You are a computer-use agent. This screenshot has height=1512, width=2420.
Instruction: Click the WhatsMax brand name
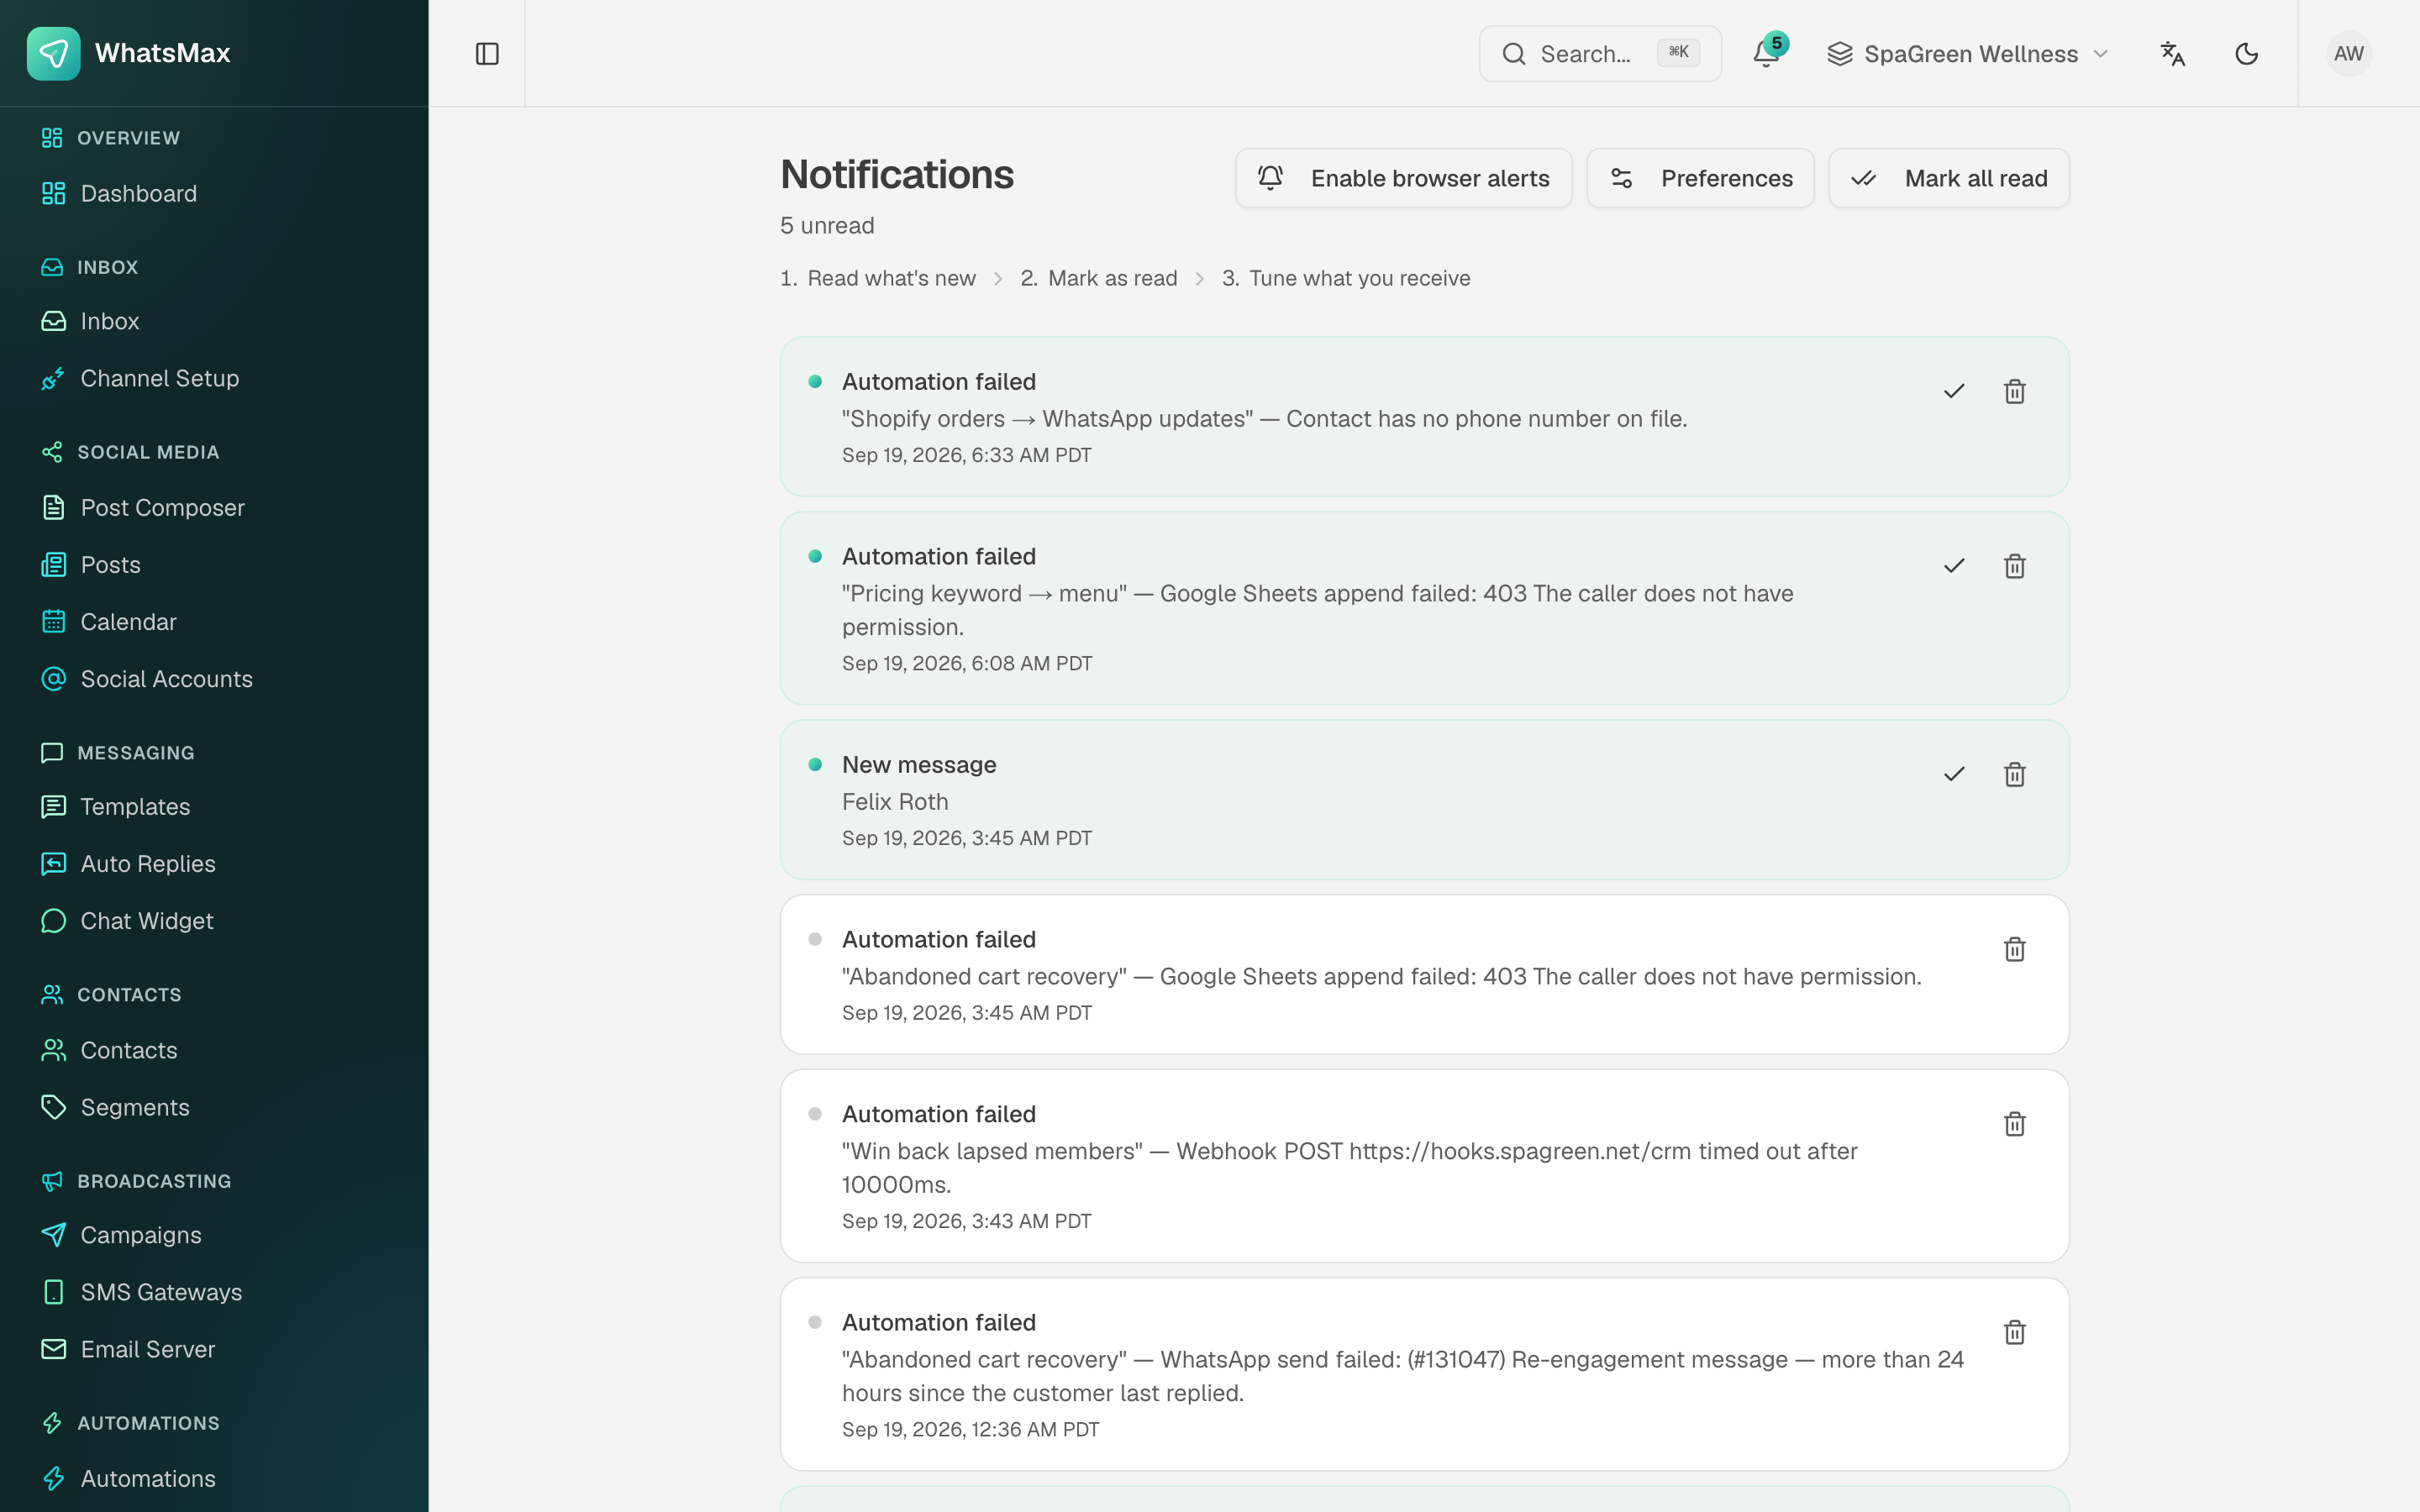click(x=162, y=53)
